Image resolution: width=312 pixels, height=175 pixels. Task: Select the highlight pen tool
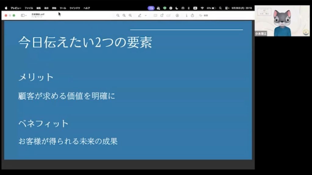(x=140, y=15)
